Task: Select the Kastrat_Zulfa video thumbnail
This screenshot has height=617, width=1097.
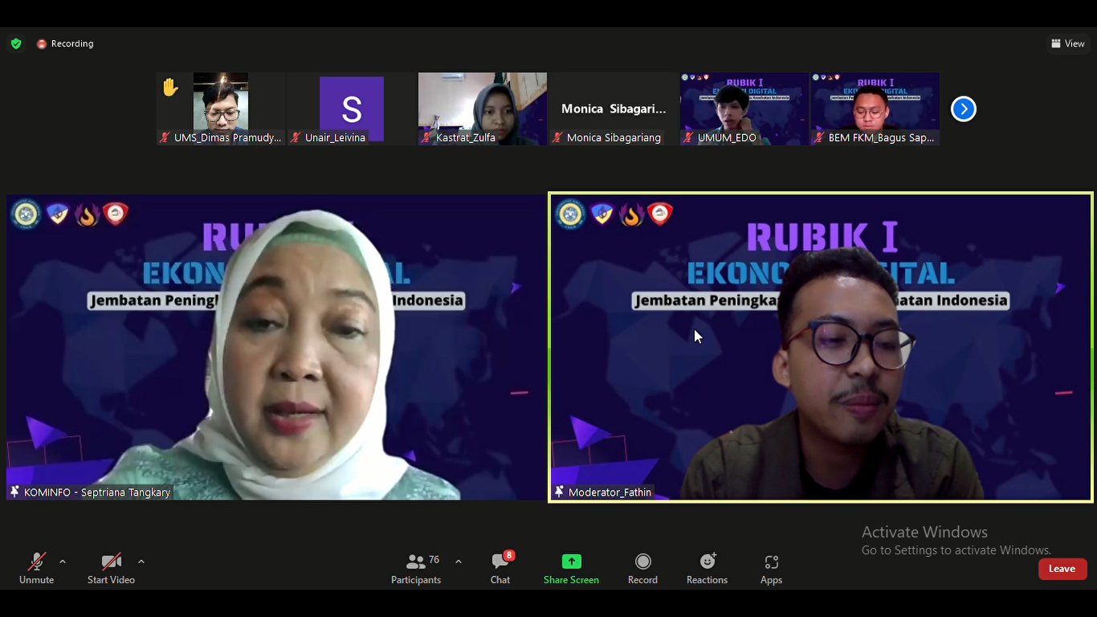Action: tap(482, 108)
